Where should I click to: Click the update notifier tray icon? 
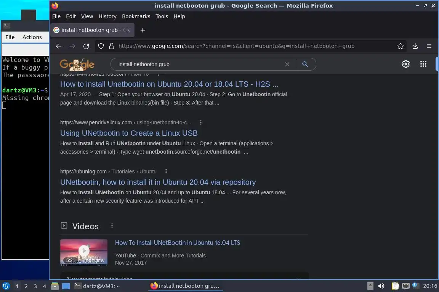click(x=415, y=286)
